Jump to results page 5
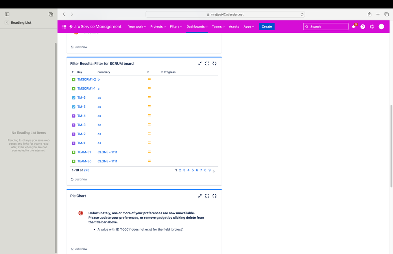 coord(192,170)
